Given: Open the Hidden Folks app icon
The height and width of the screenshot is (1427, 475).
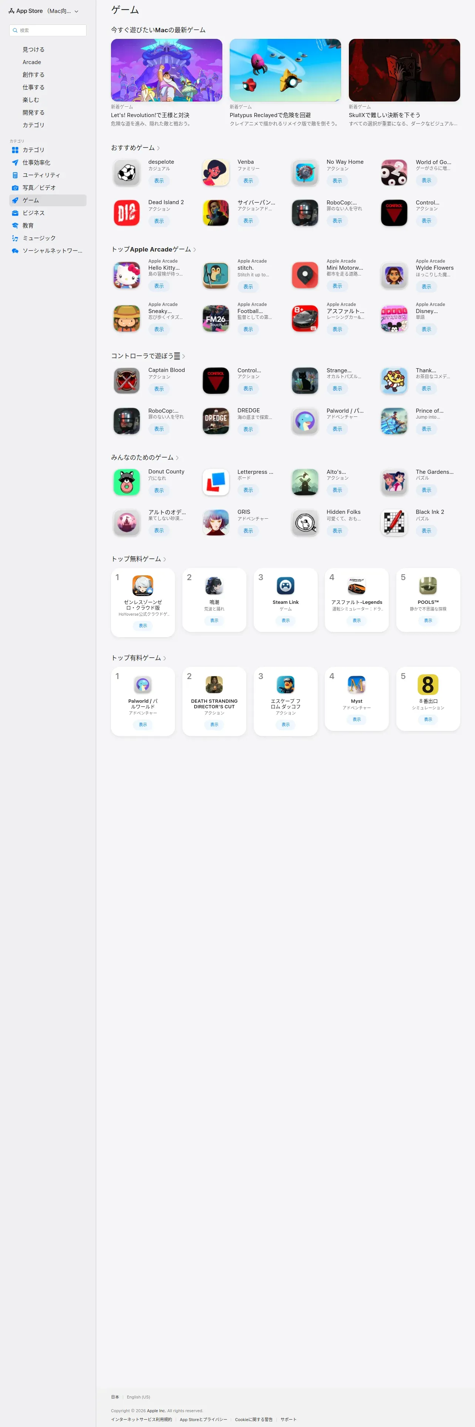Looking at the screenshot, I should [x=305, y=522].
